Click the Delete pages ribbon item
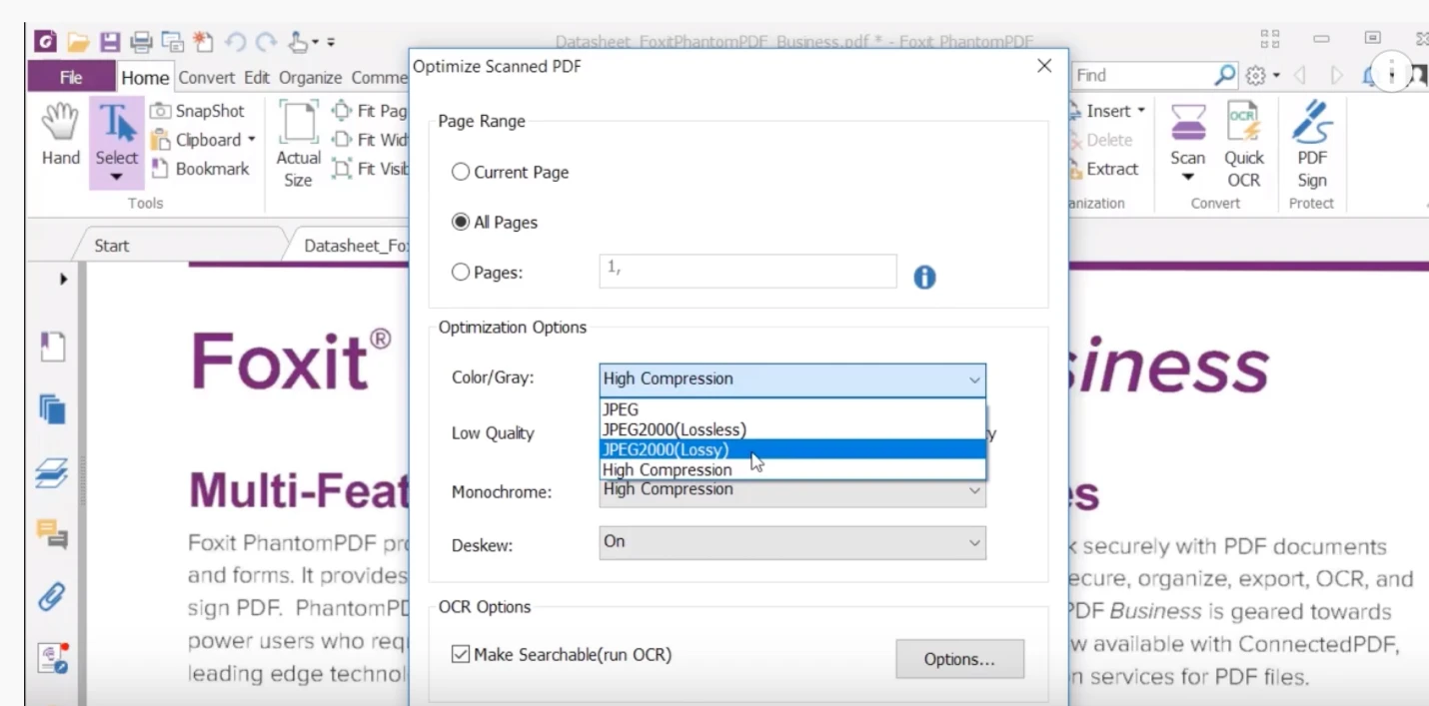The height and width of the screenshot is (706, 1429). pos(1100,140)
